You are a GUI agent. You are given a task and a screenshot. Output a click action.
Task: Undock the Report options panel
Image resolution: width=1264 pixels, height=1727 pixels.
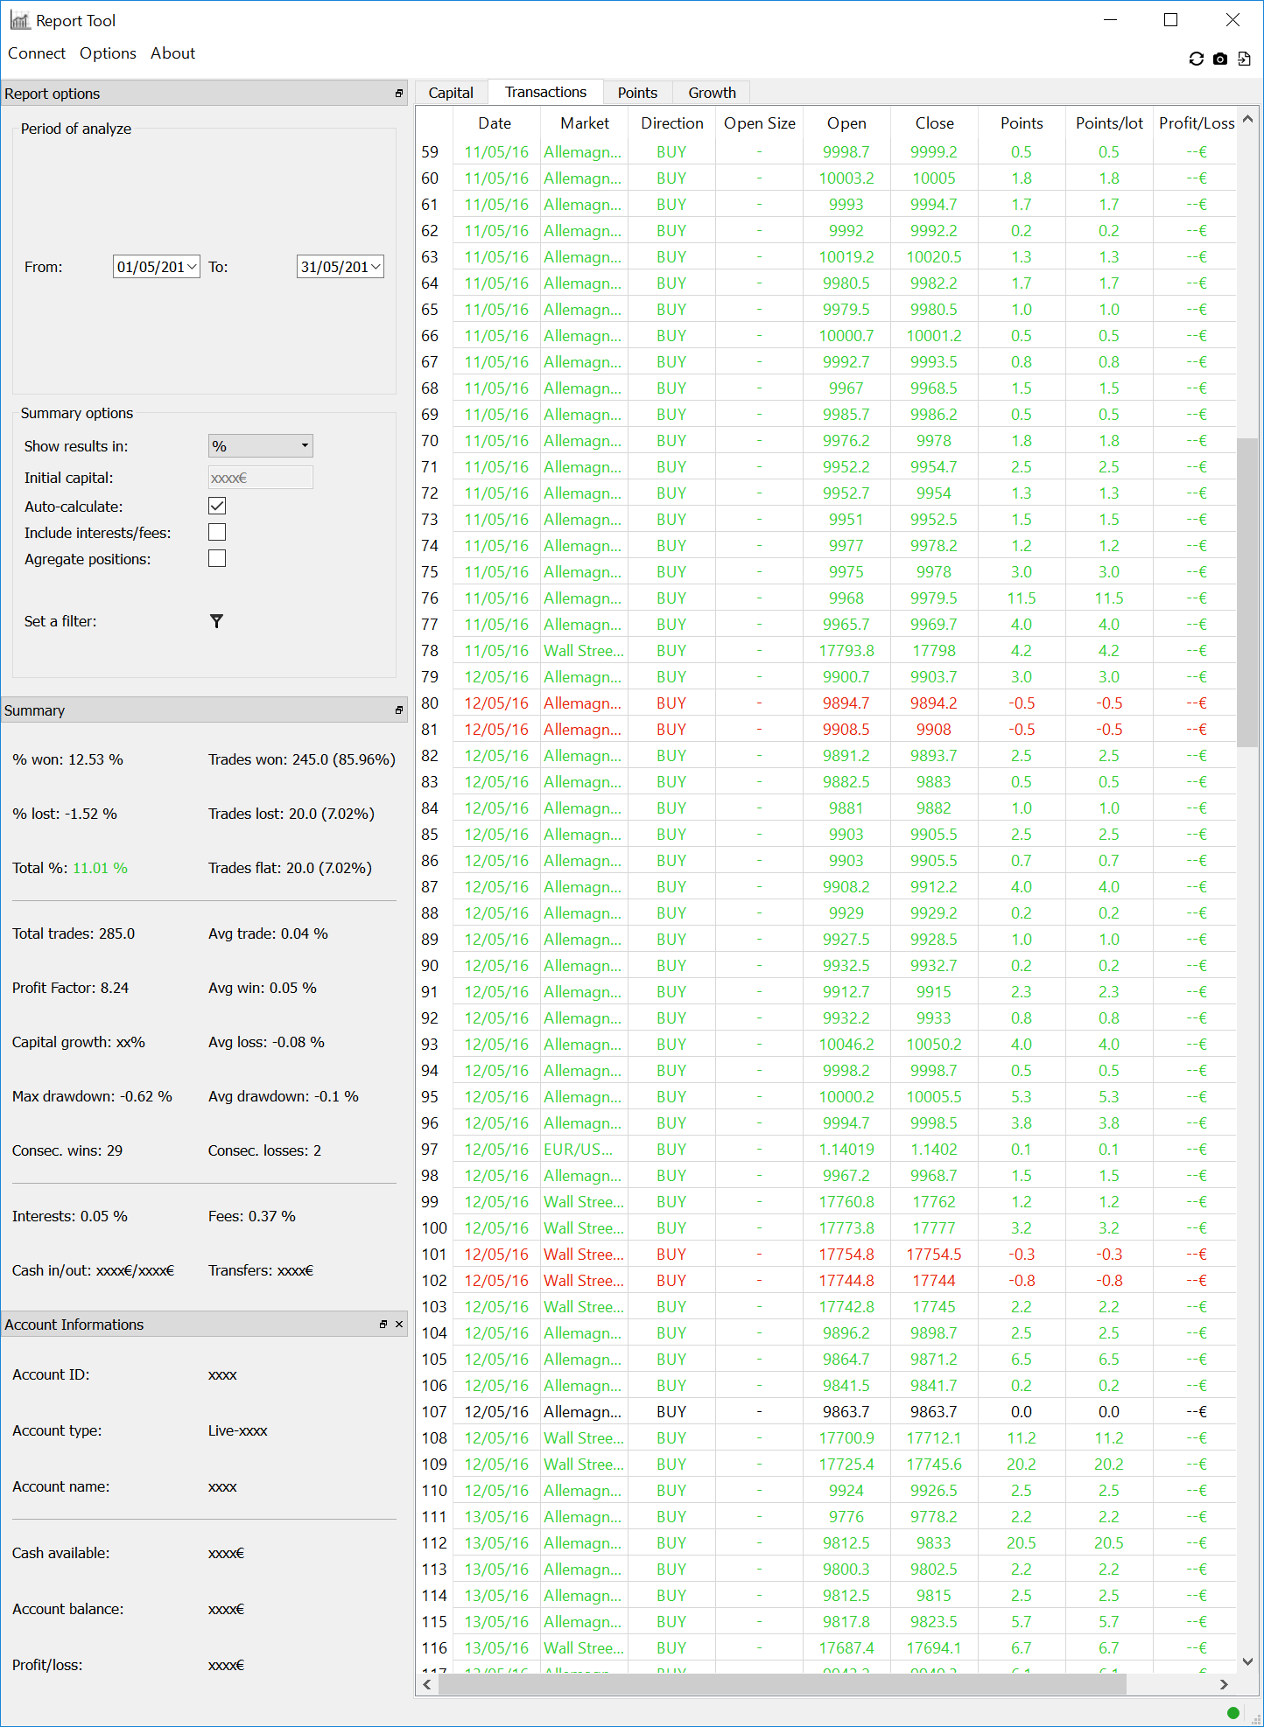(399, 94)
